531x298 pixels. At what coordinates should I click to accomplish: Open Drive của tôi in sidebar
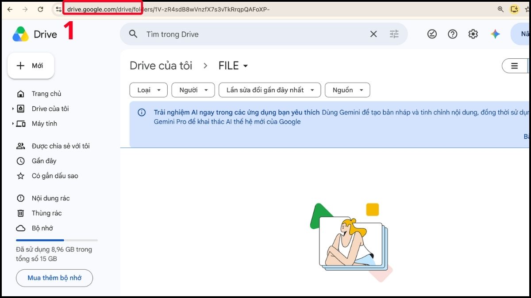pyautogui.click(x=50, y=109)
